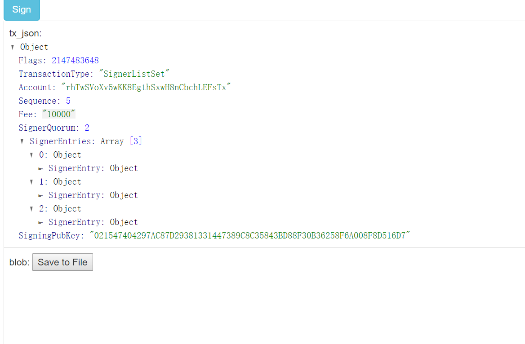The image size is (525, 344).
Task: Expand the SignerEntry under item 0
Action: point(42,168)
